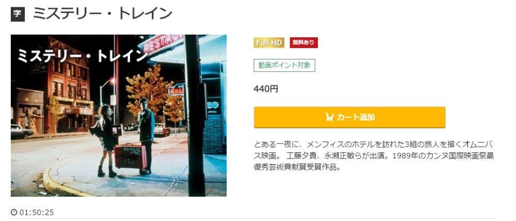Add movie to cart with カート追加
The image size is (516, 221).
click(349, 117)
